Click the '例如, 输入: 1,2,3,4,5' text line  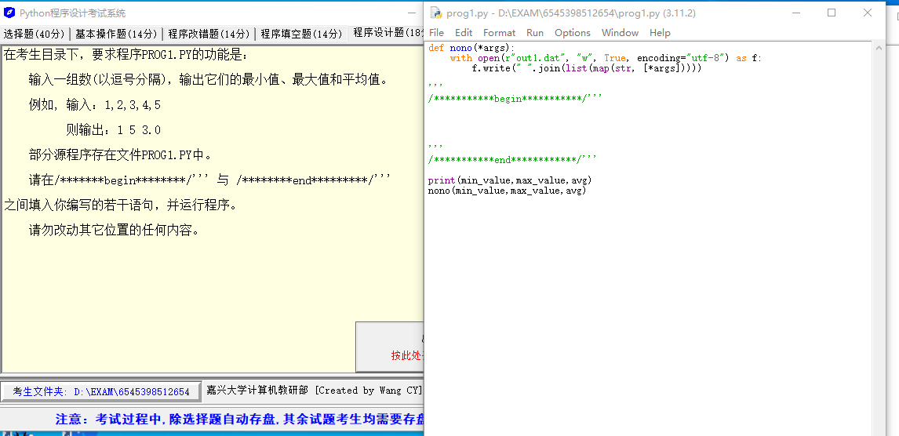pyautogui.click(x=95, y=105)
